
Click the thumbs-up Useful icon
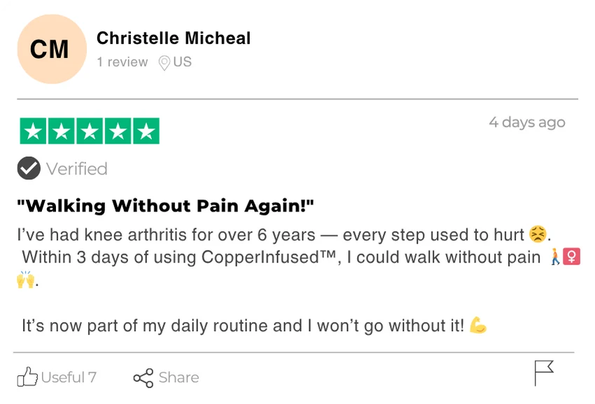coord(27,377)
